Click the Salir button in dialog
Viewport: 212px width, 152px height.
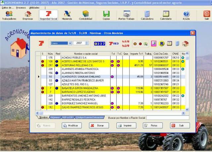pyautogui.click(x=180, y=125)
